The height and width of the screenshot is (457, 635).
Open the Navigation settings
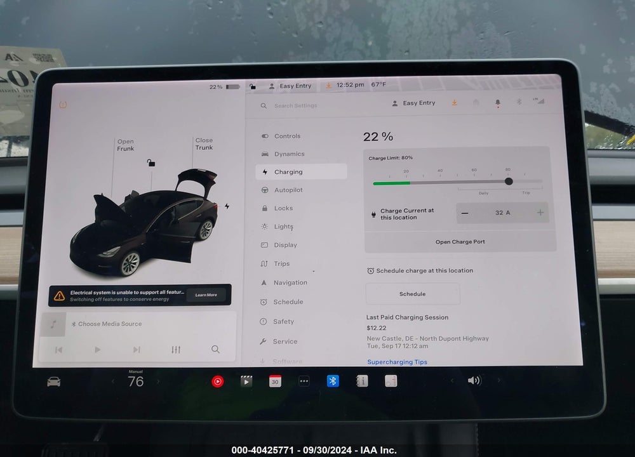290,282
